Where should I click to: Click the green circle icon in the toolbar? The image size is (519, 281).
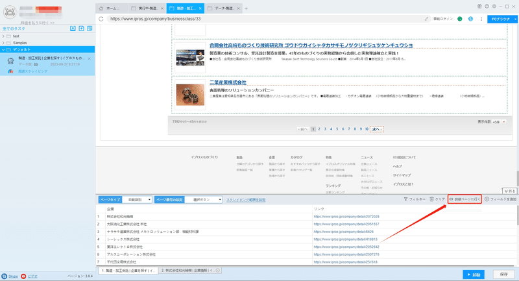tap(460, 19)
